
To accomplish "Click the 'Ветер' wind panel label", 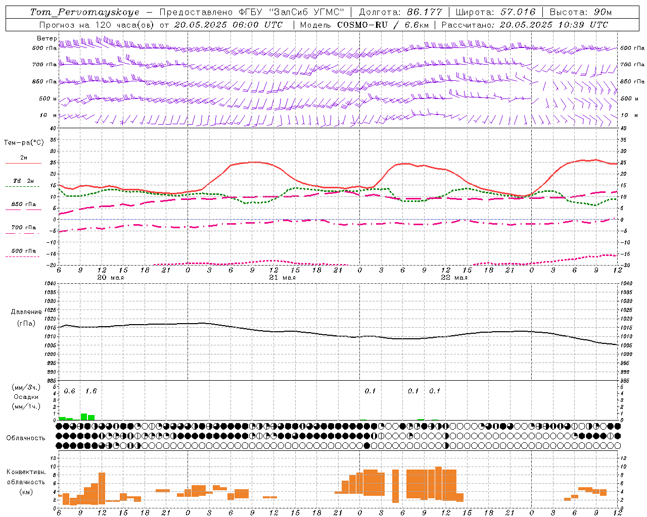I will (47, 38).
